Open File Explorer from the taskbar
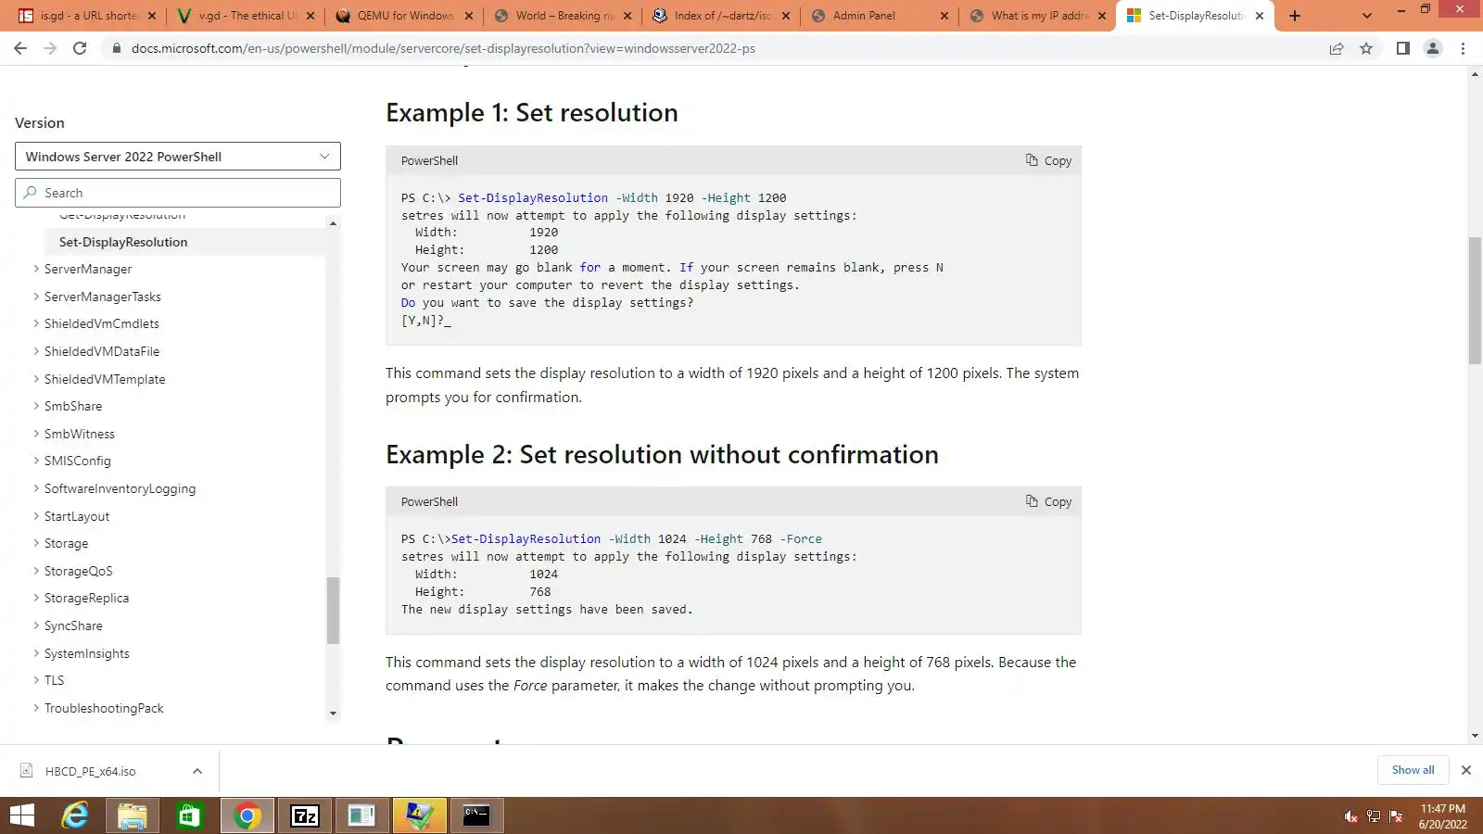This screenshot has height=834, width=1483. (x=133, y=815)
